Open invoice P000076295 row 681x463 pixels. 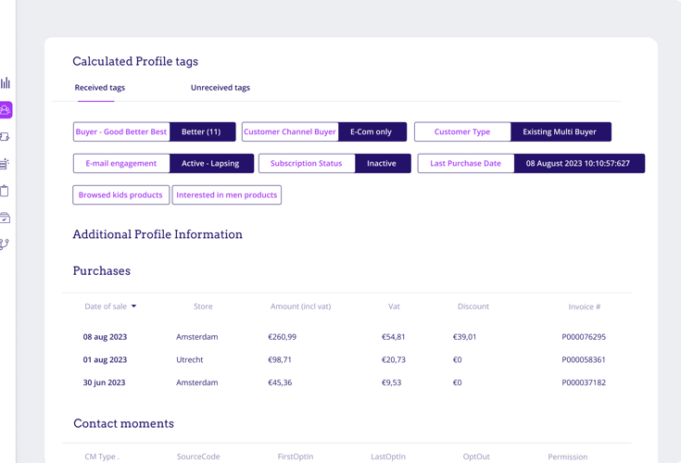coord(583,337)
